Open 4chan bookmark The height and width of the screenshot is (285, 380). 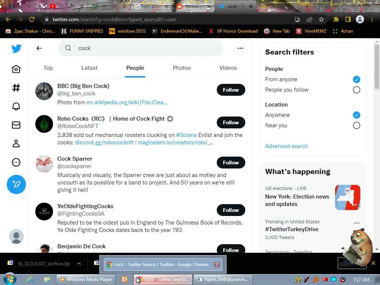coord(343,31)
